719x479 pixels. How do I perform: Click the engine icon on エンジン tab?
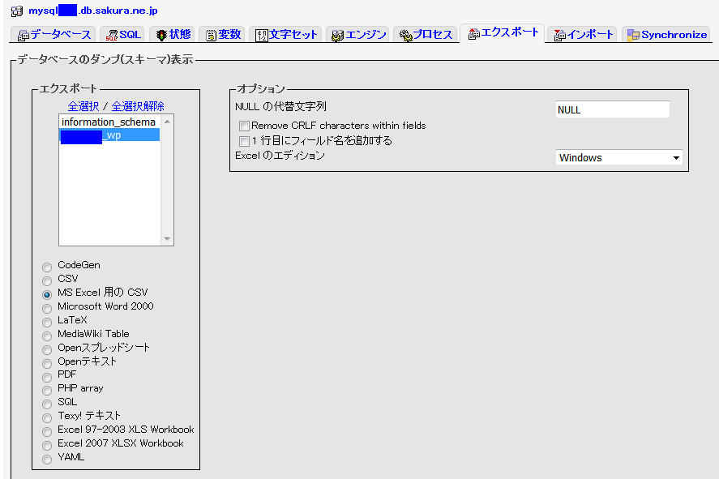point(337,36)
